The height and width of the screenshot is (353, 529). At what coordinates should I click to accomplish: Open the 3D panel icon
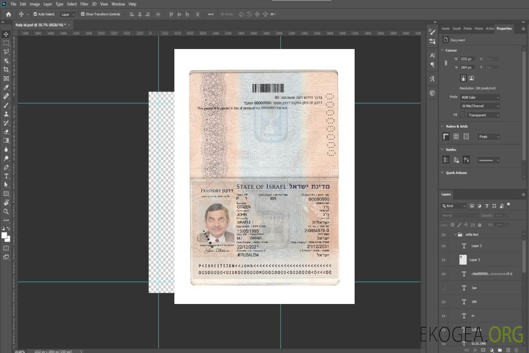pyautogui.click(x=433, y=93)
